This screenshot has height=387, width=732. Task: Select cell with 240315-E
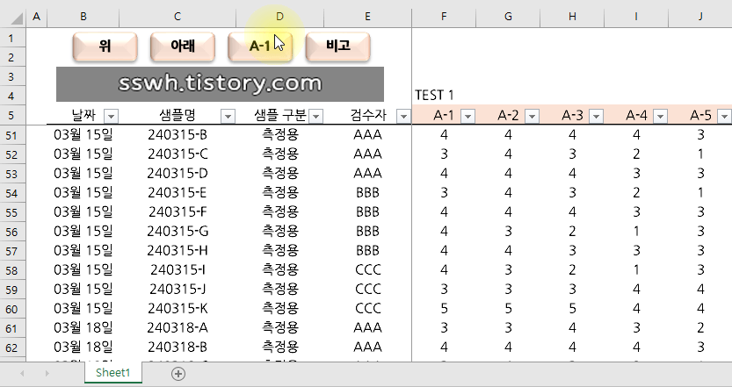point(178,193)
